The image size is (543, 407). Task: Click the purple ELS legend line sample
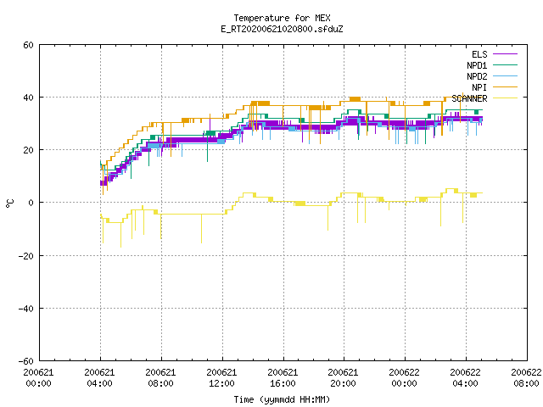pos(505,54)
